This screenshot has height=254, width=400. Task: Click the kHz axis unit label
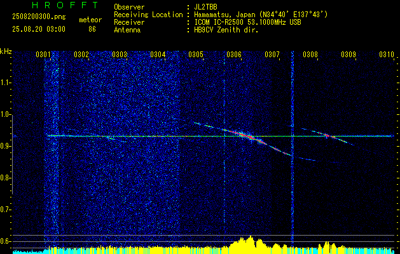coord(6,51)
